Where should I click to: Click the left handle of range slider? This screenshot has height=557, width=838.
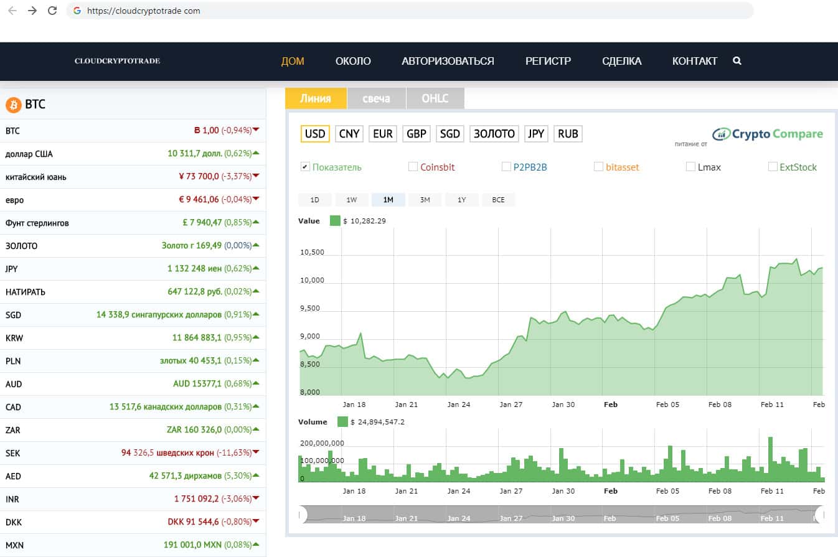(303, 515)
